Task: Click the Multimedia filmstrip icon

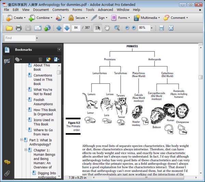Action: [137, 18]
